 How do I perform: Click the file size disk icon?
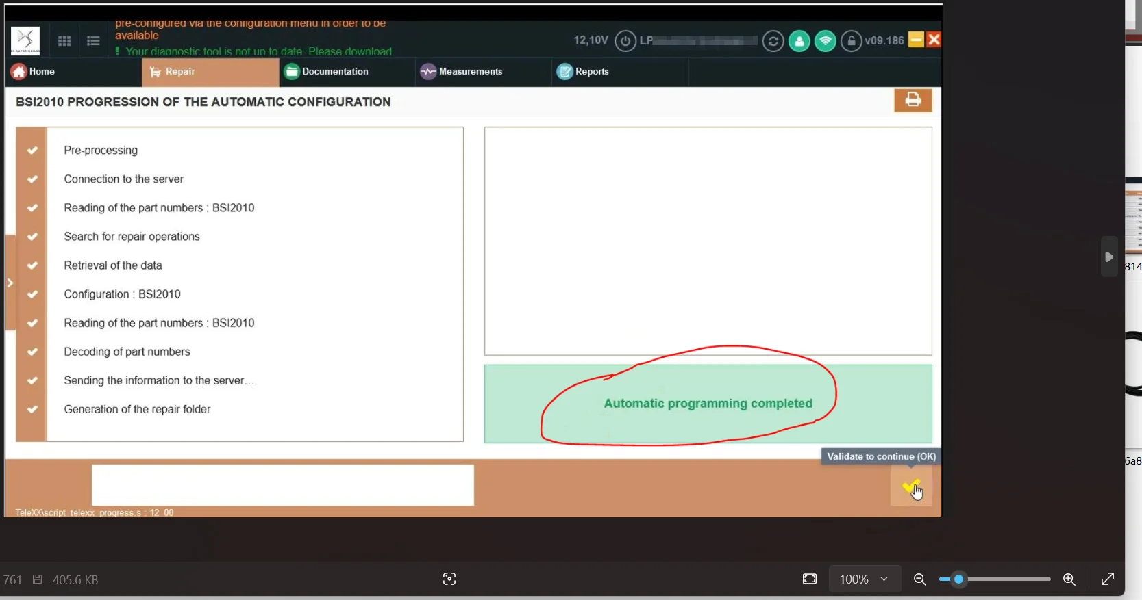[38, 579]
